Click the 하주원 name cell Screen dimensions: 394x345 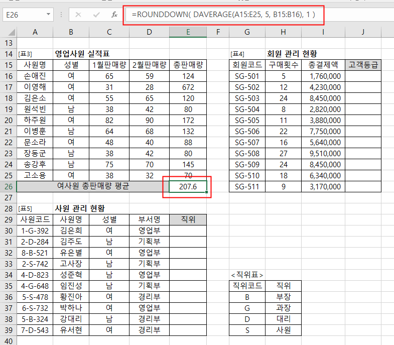(35, 120)
